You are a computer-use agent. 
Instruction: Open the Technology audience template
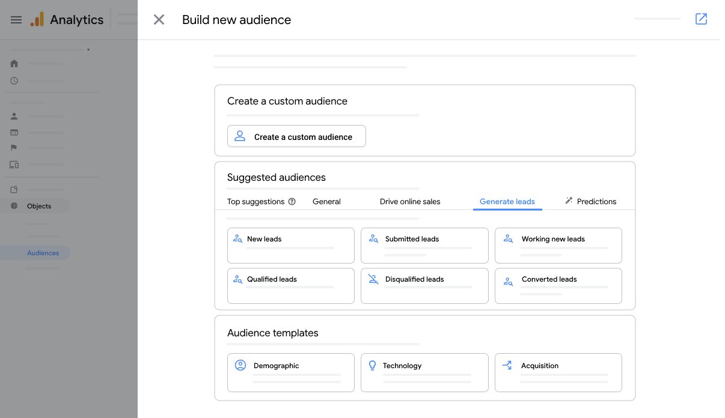424,372
